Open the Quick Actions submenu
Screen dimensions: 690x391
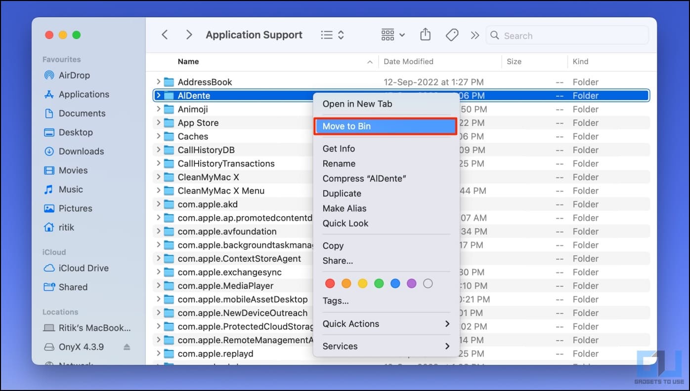point(387,324)
